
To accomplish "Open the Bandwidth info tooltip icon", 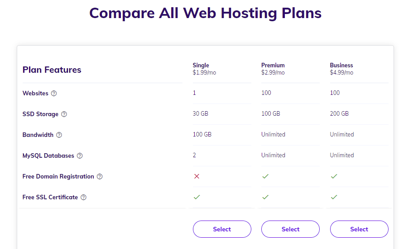I will pyautogui.click(x=59, y=135).
